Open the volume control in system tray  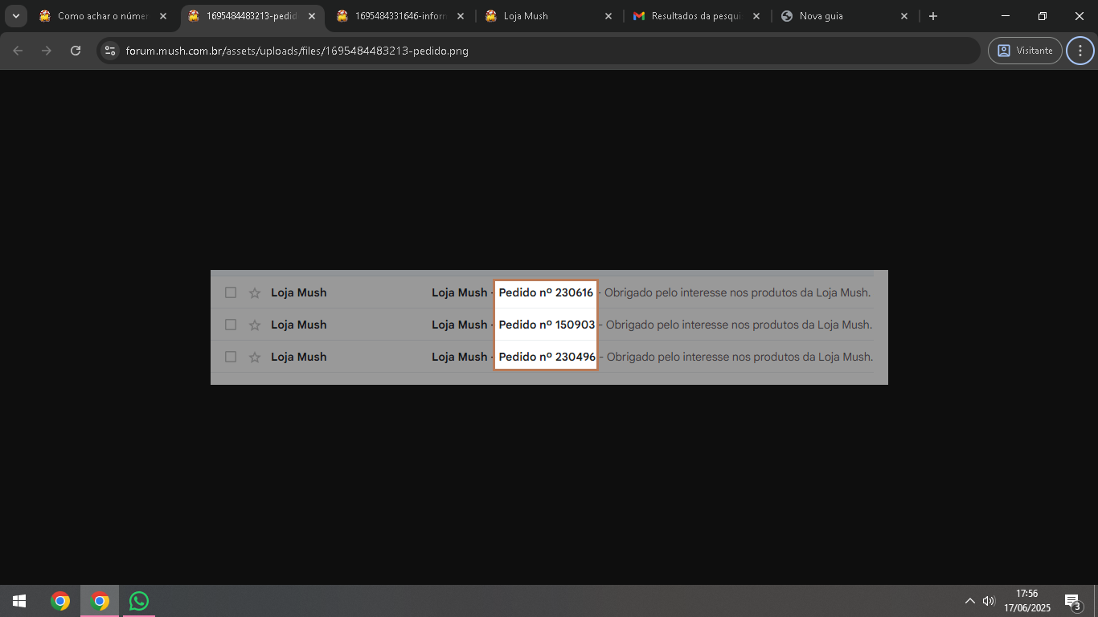point(989,601)
